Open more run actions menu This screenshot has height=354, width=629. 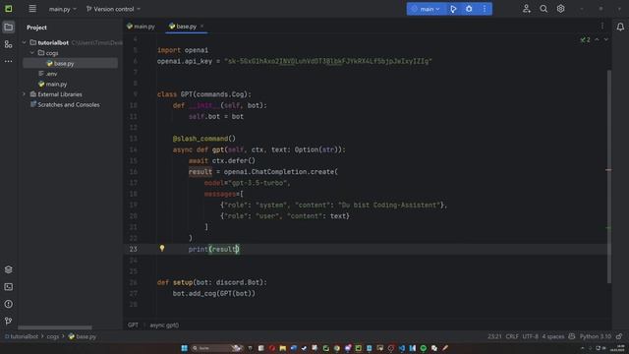(x=485, y=9)
